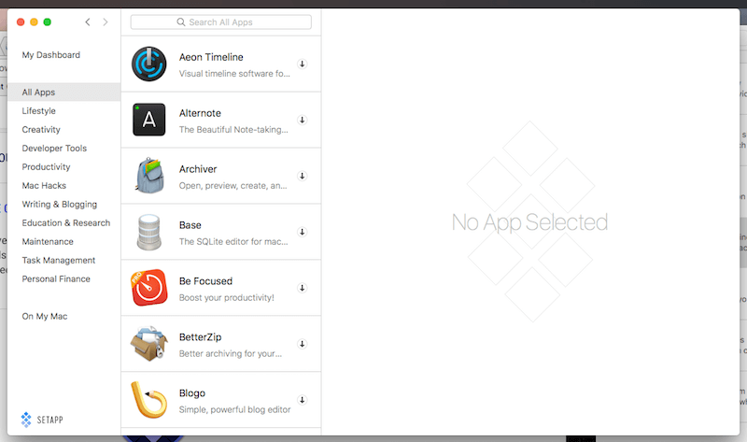This screenshot has width=747, height=442.
Task: Download Aeon Timeline with its arrow button
Action: coord(302,64)
